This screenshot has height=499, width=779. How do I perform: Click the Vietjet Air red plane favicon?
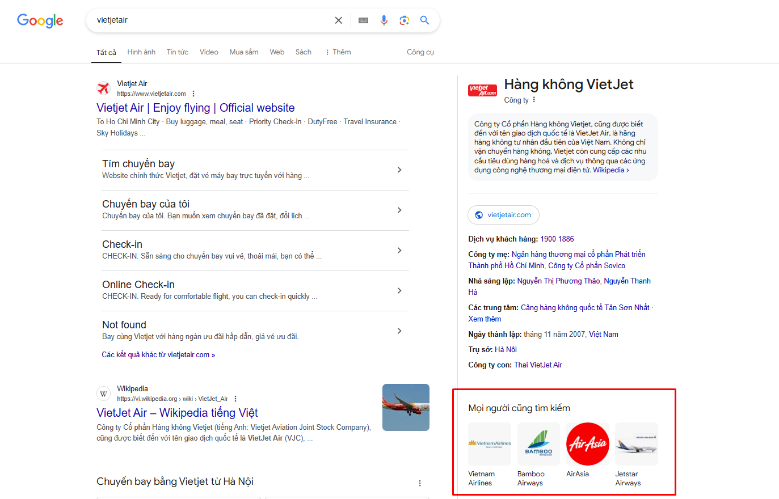103,88
